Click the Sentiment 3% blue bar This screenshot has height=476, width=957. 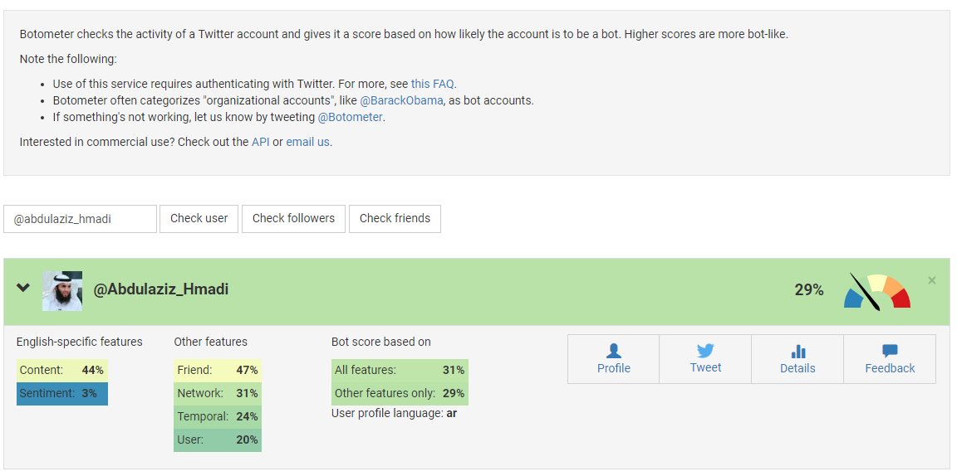pyautogui.click(x=61, y=393)
